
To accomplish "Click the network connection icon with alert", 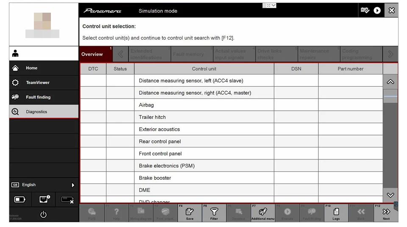I will (x=44, y=199).
